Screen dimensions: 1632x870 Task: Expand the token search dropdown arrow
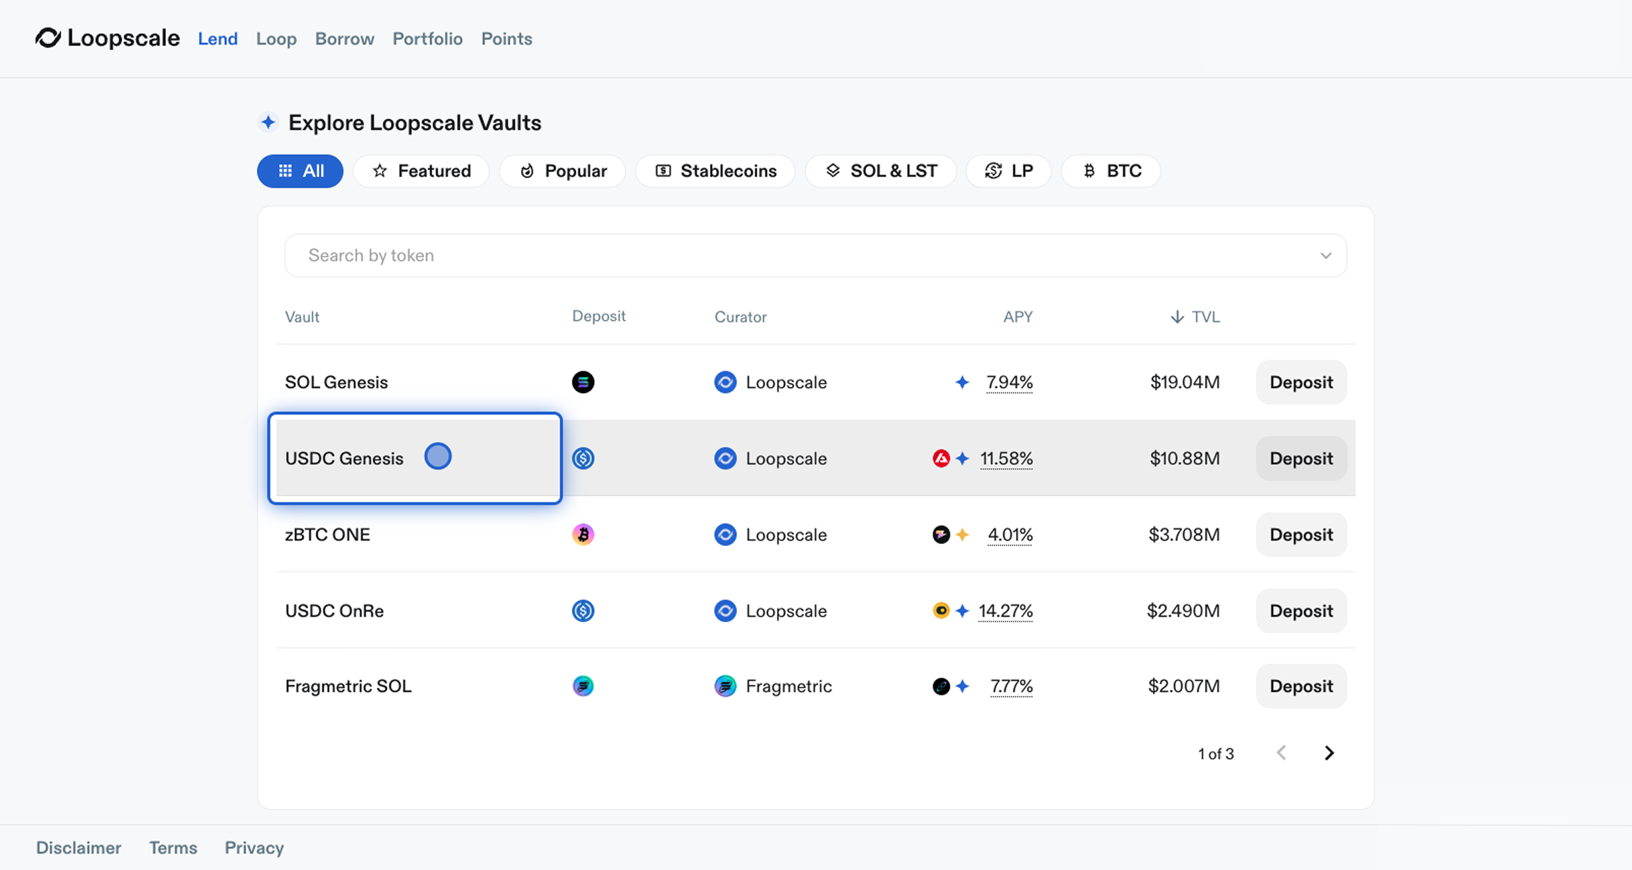(1325, 255)
